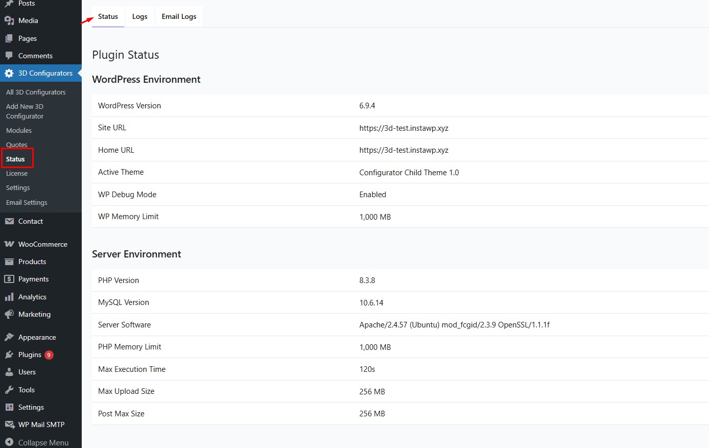Click the Pages icon in sidebar

pos(9,38)
